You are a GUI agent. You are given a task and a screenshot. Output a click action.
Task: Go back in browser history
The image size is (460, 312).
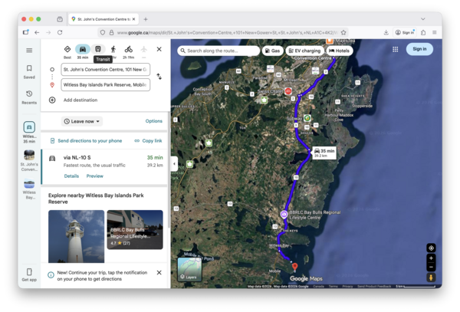coord(37,32)
